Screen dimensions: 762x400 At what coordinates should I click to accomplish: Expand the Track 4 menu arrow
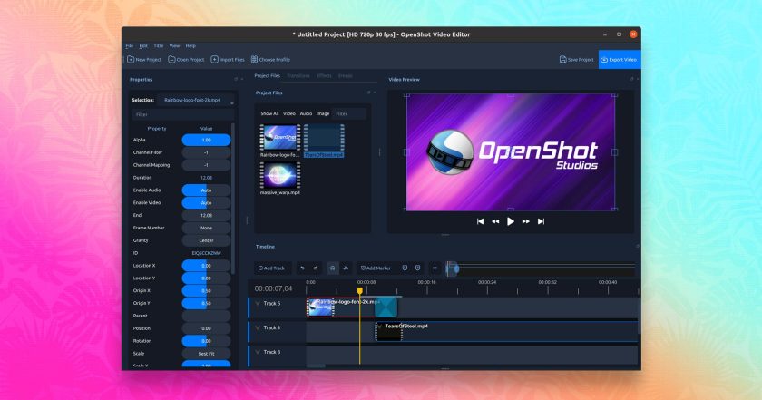[258, 328]
